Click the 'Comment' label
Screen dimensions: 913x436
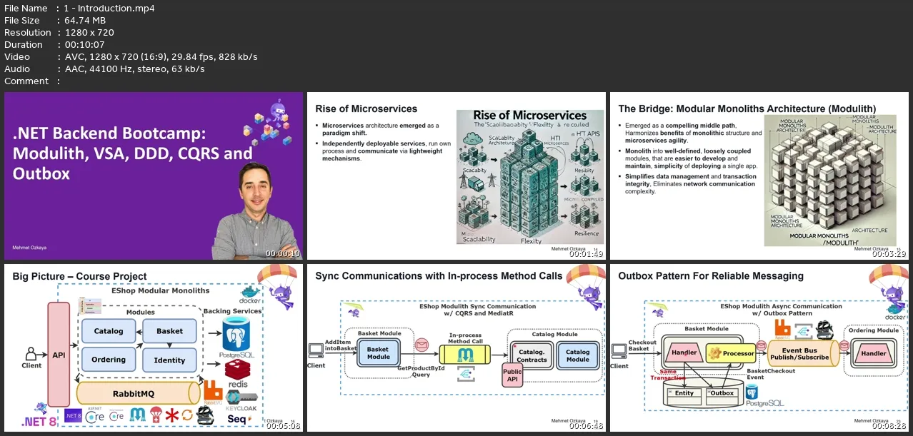[x=26, y=81]
